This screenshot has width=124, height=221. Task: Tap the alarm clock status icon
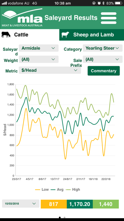99,3
